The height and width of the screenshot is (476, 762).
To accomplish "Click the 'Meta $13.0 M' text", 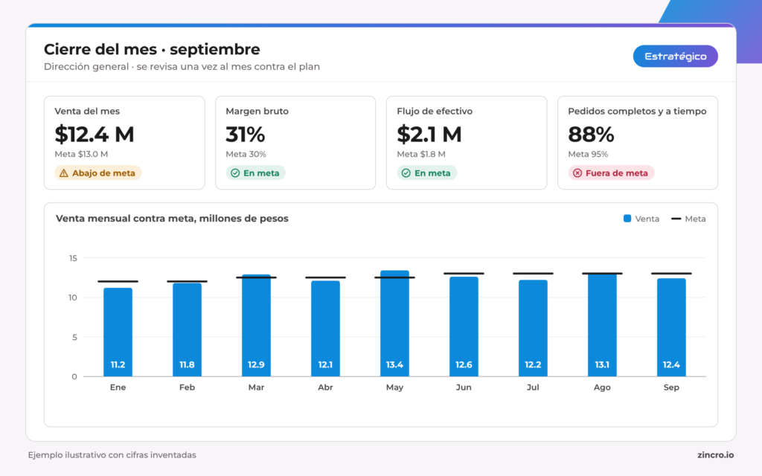I will [81, 154].
